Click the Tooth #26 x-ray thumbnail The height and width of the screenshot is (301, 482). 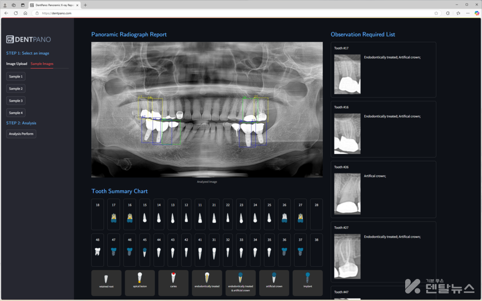[347, 194]
